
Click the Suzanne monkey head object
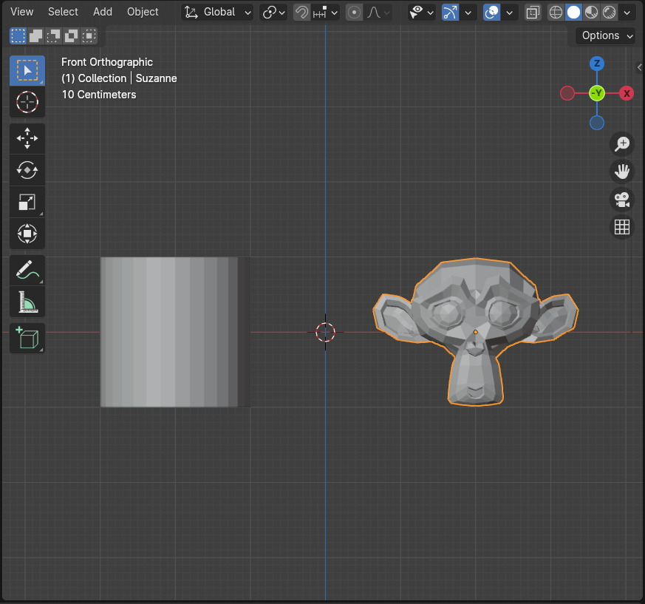tap(475, 332)
